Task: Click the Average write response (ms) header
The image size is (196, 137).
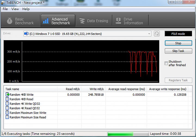Action: pos(167,89)
